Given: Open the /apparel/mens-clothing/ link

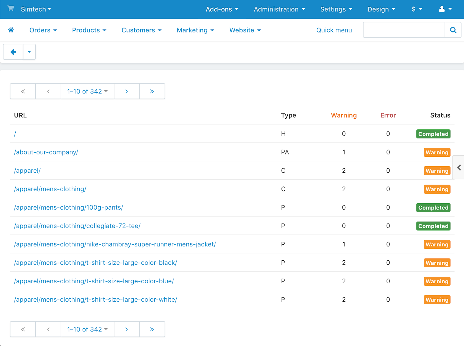Looking at the screenshot, I should (x=50, y=189).
